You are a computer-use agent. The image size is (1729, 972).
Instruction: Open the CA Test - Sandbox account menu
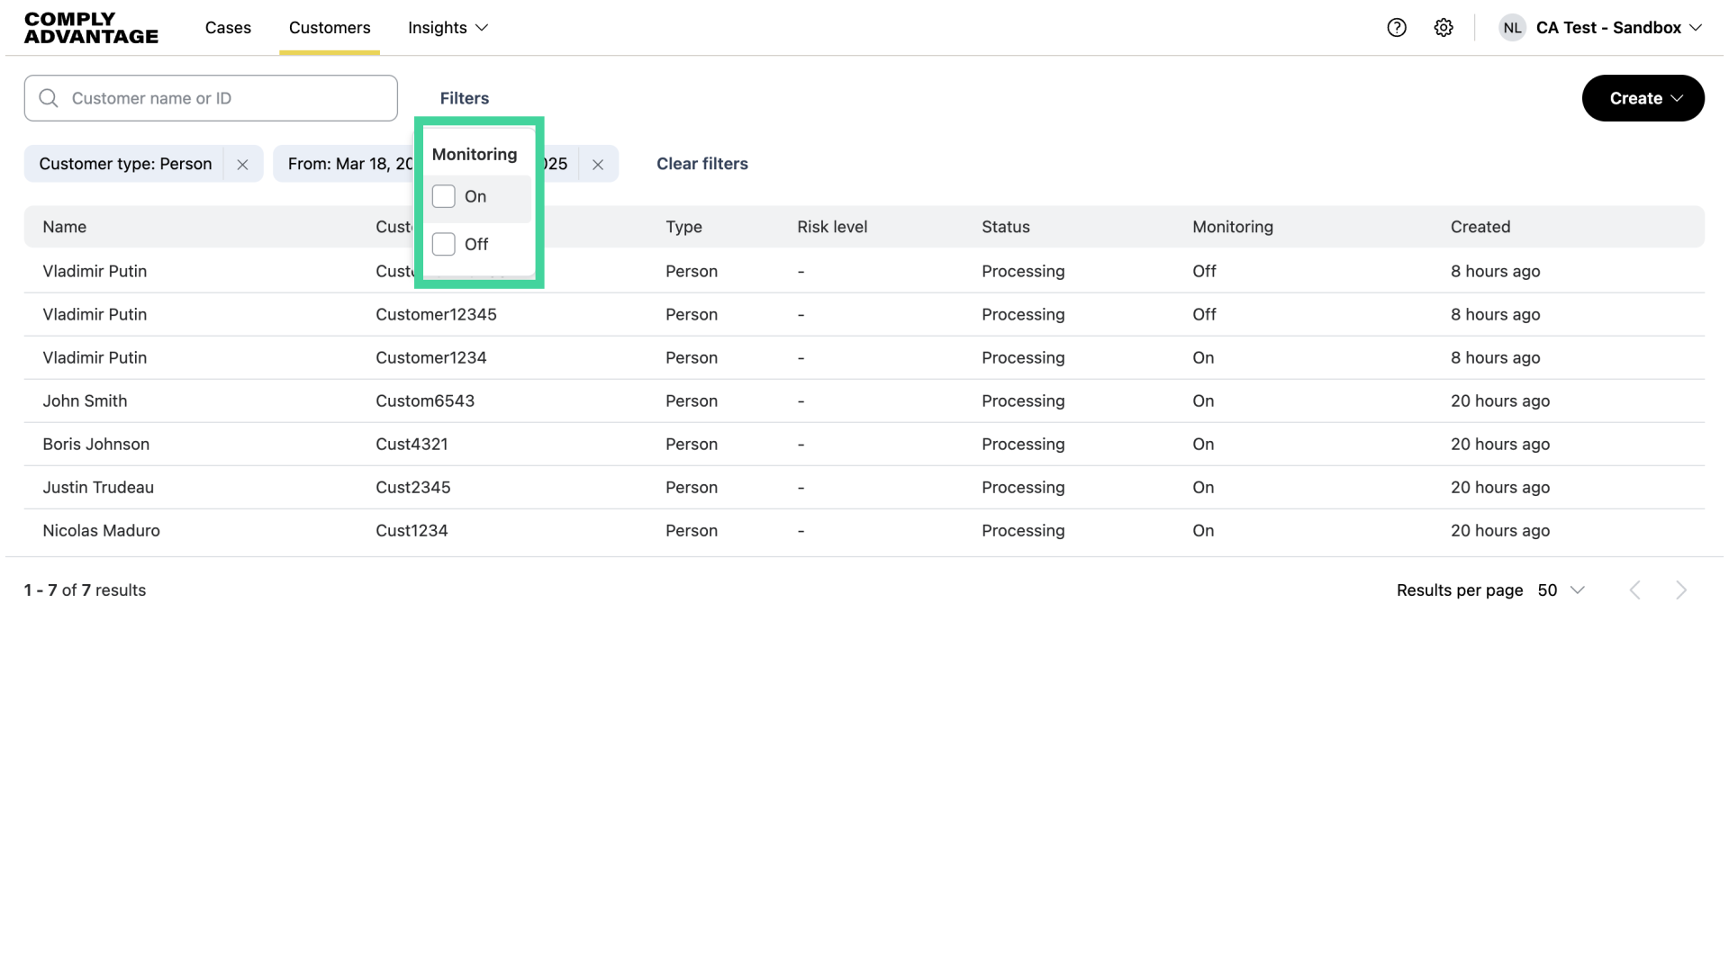(x=1618, y=28)
